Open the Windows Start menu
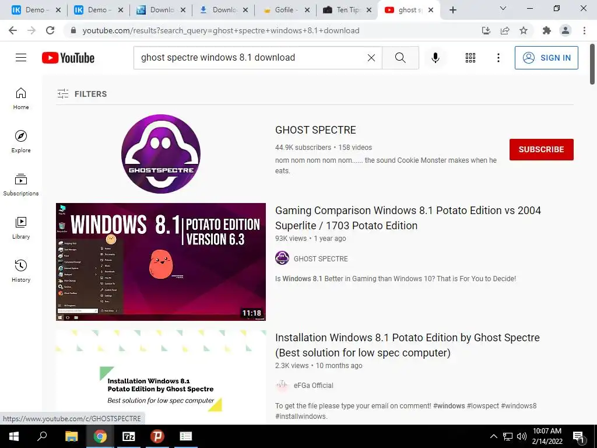 (x=14, y=436)
